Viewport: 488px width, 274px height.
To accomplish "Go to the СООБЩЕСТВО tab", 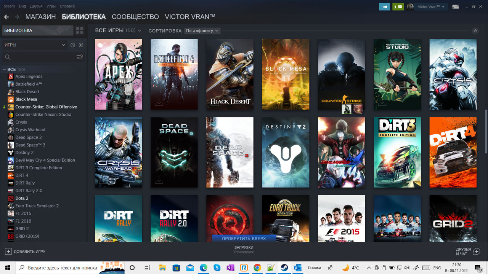I will (135, 17).
